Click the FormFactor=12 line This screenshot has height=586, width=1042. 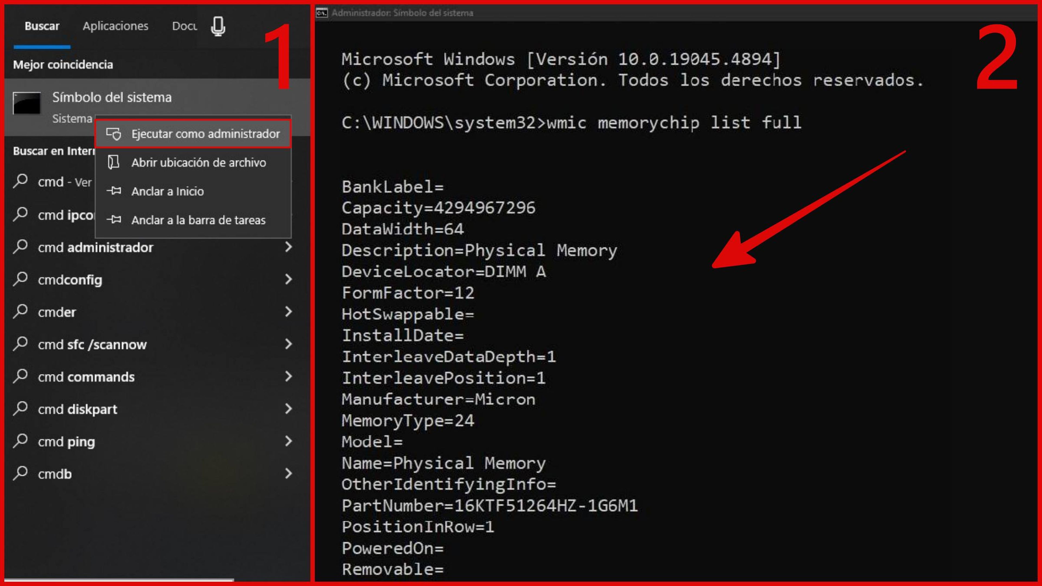(408, 293)
